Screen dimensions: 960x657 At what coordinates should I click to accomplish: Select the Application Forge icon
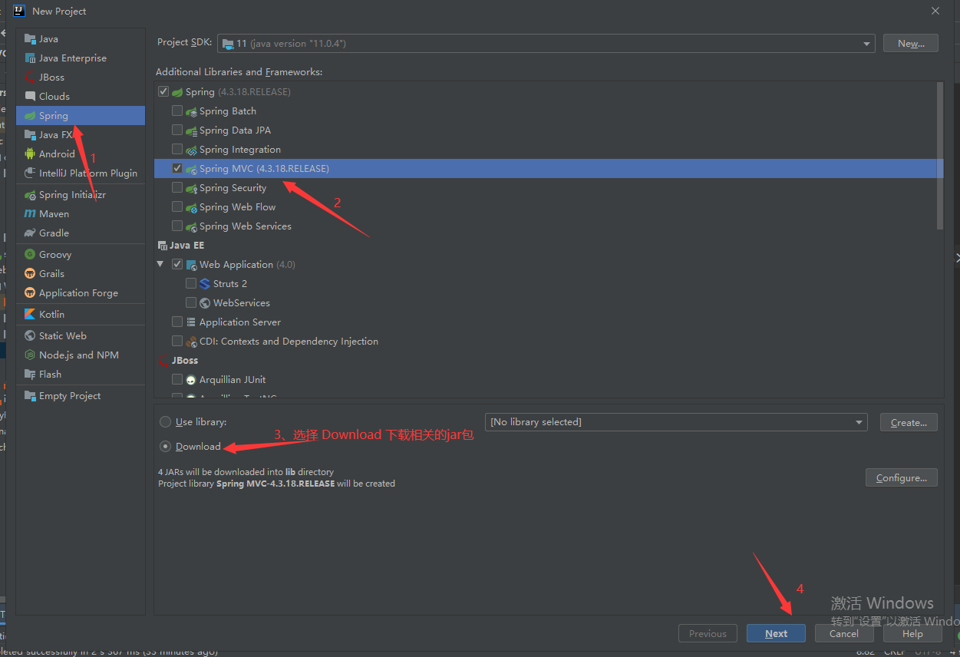click(x=30, y=293)
